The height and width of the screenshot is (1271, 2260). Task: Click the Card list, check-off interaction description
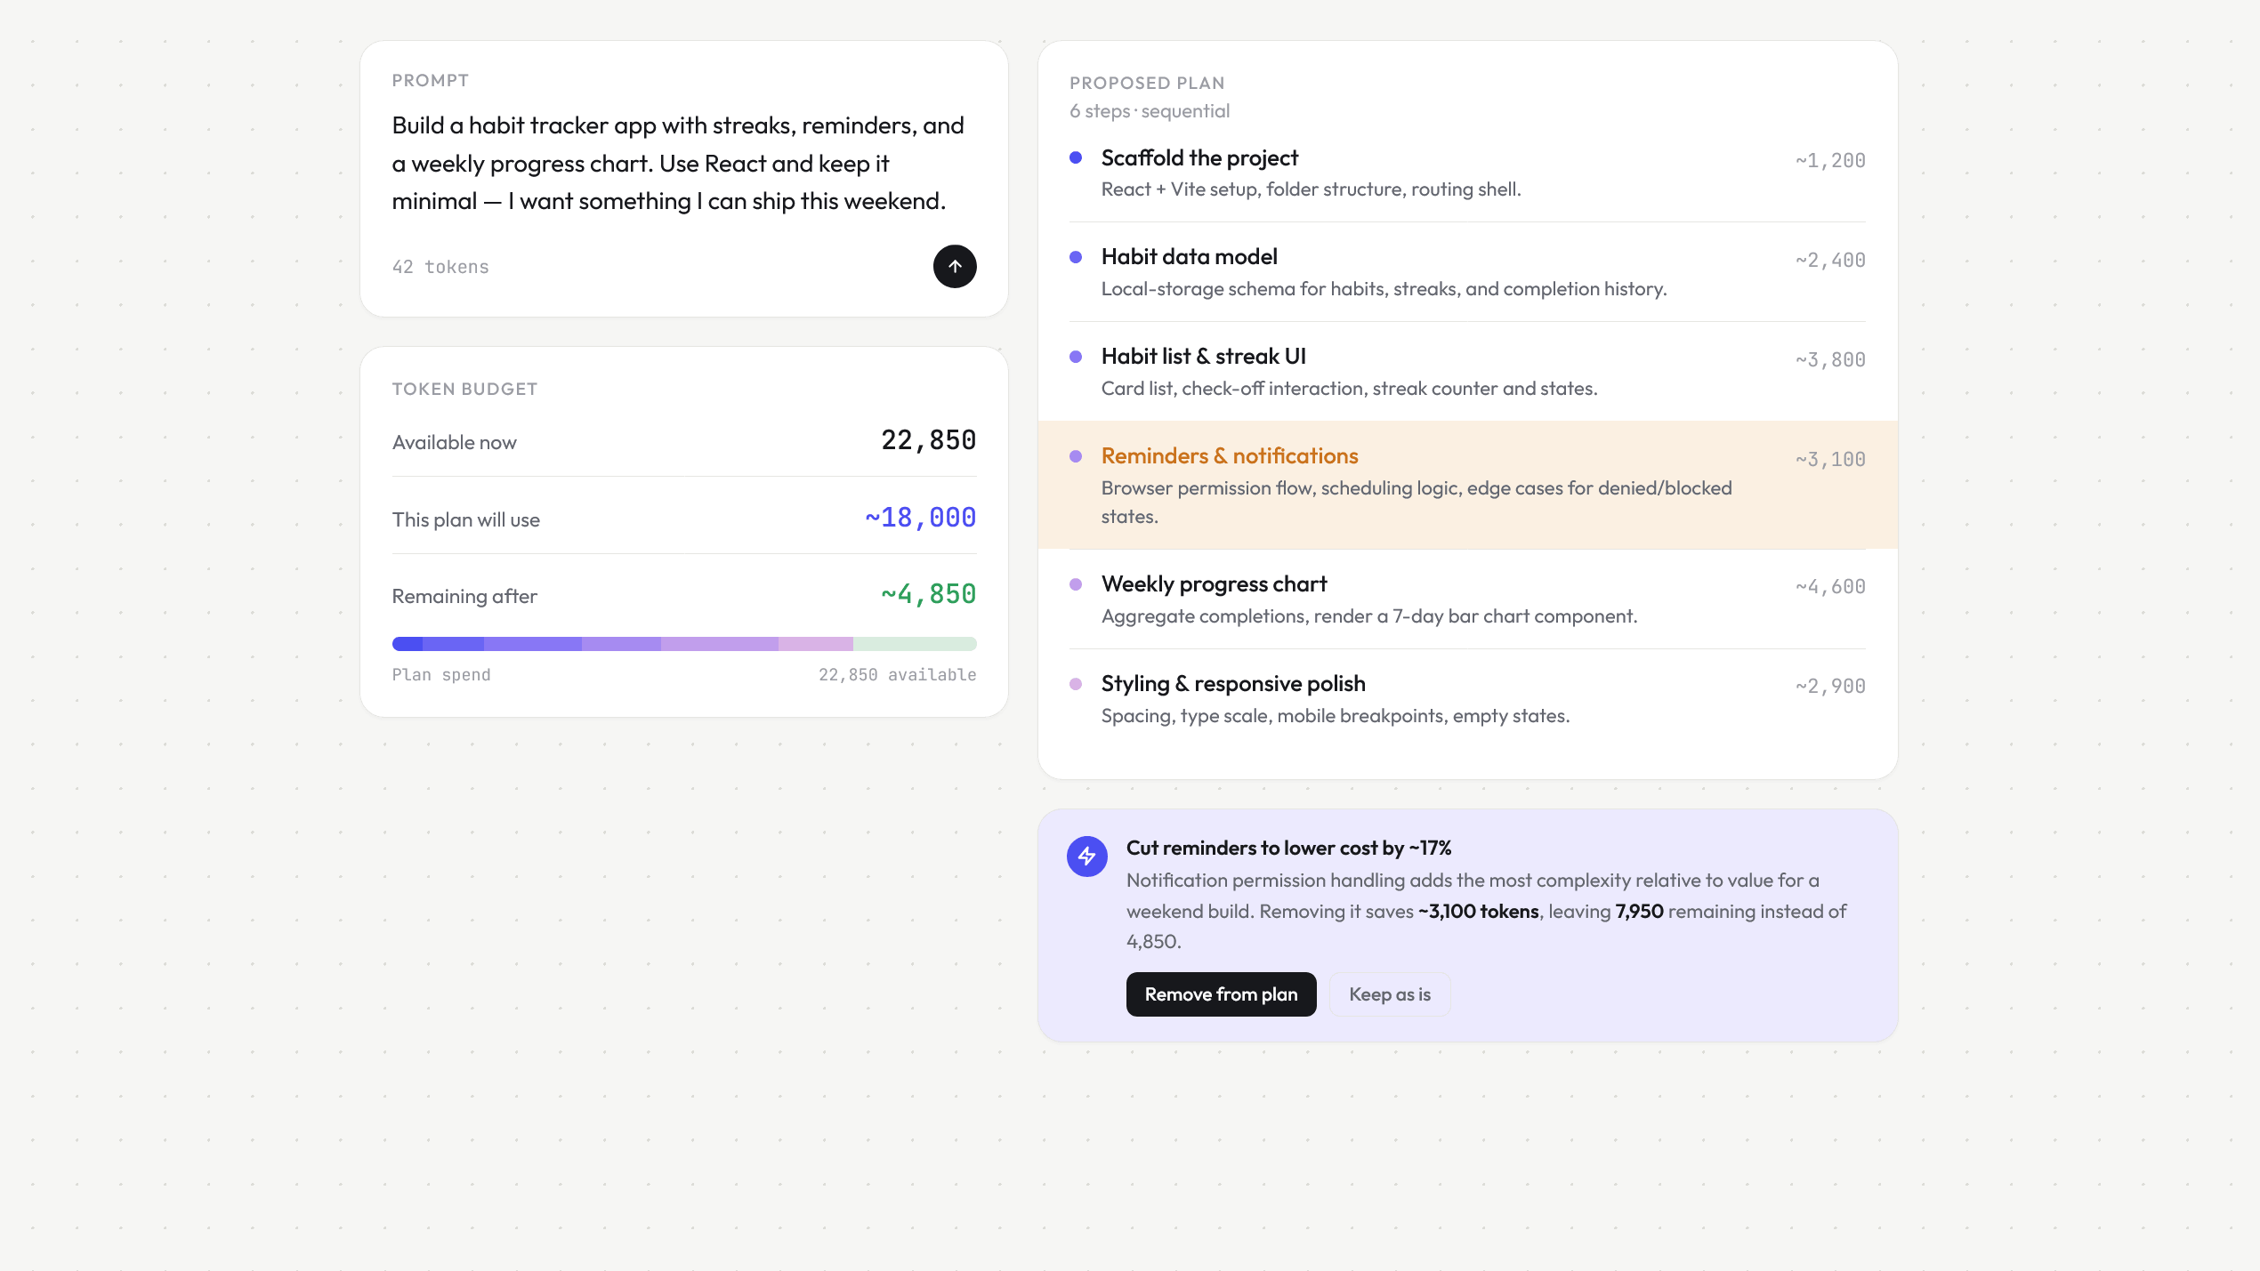coord(1349,389)
